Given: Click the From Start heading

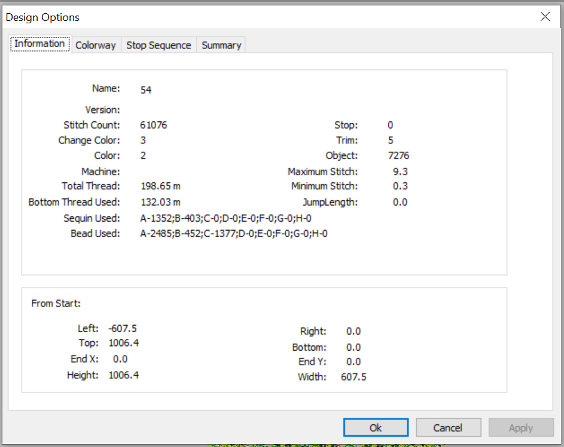Looking at the screenshot, I should click(x=56, y=304).
